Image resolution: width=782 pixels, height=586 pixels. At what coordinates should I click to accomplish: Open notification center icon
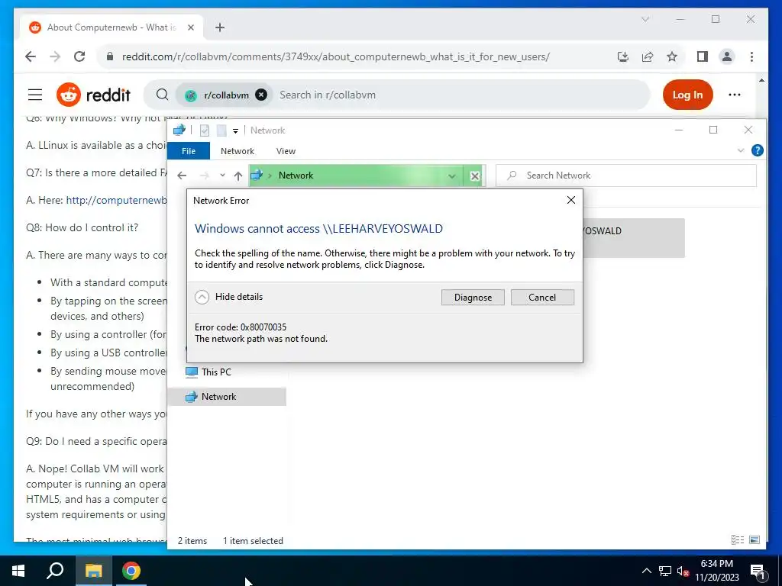758,572
